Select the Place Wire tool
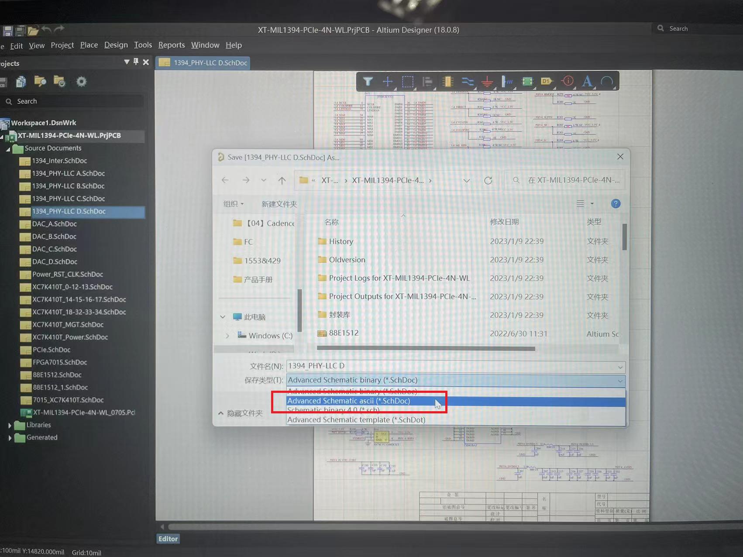The image size is (743, 557). coord(467,81)
